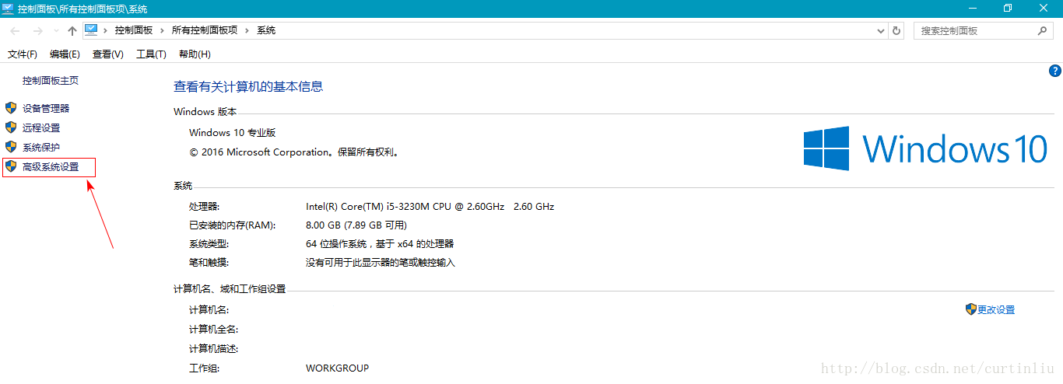Click the shield icon beside 系统保护

tap(11, 146)
